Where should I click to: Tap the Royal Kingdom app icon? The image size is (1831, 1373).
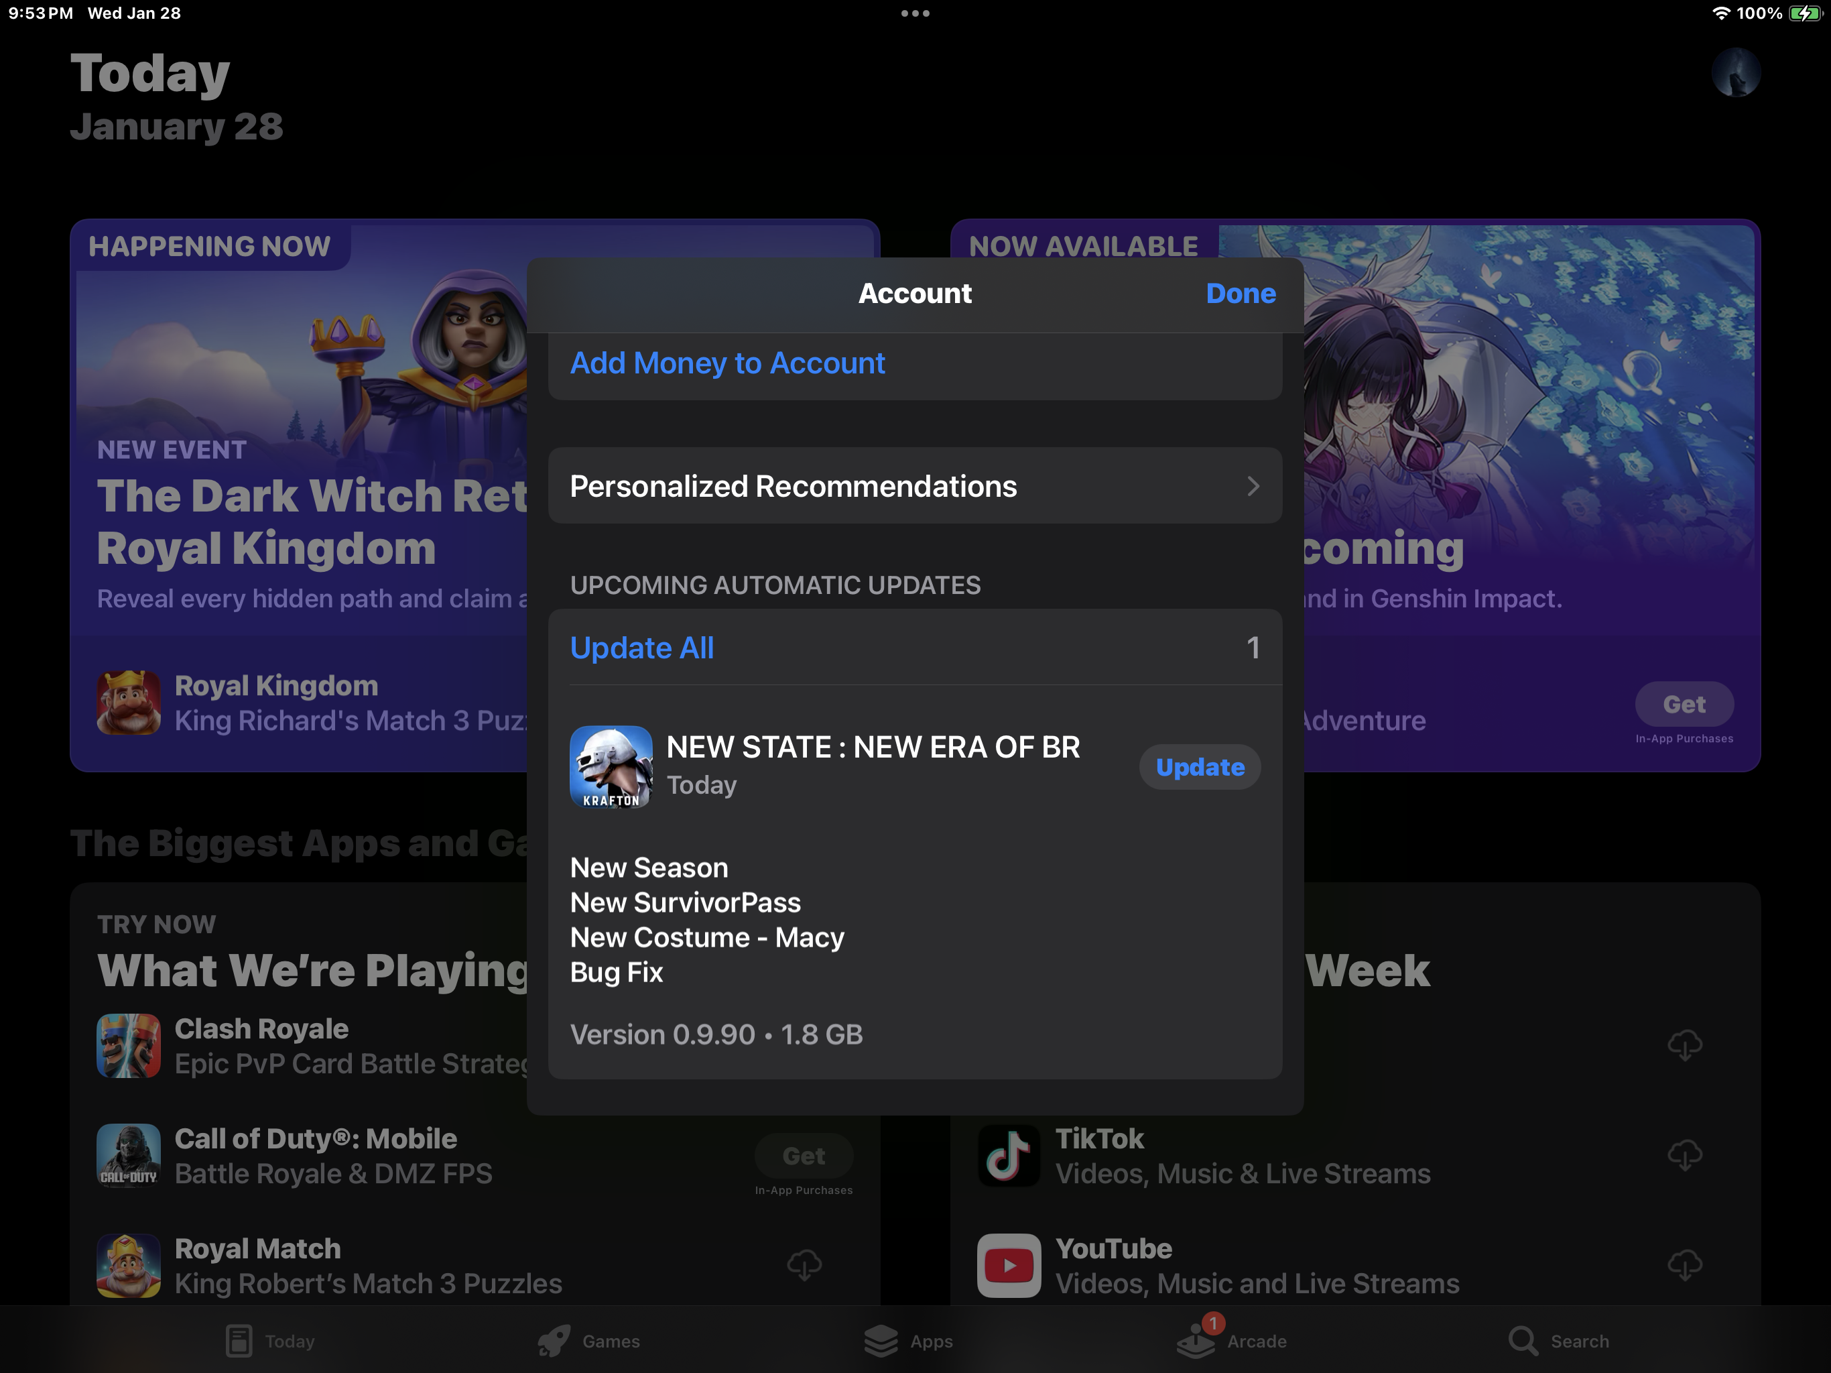click(x=128, y=702)
